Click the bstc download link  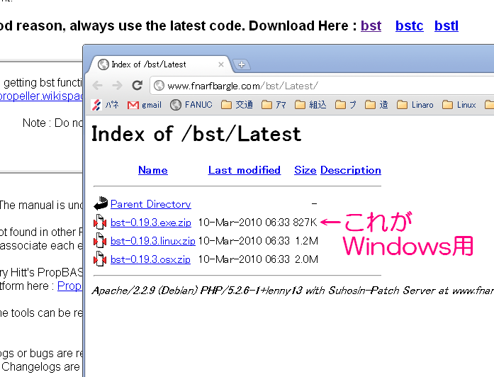coord(409,26)
